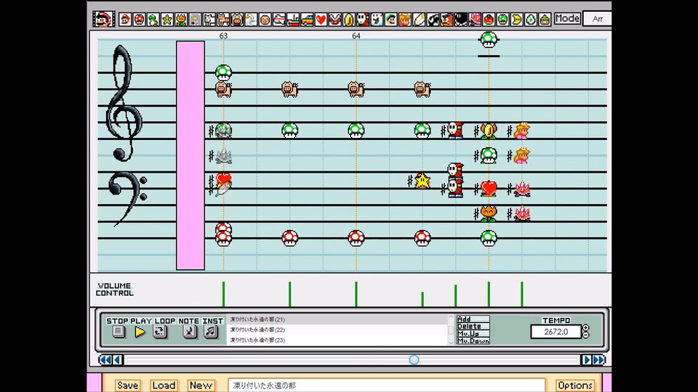
Task: Select arrangement entry ending with (23)
Action: click(x=337, y=340)
